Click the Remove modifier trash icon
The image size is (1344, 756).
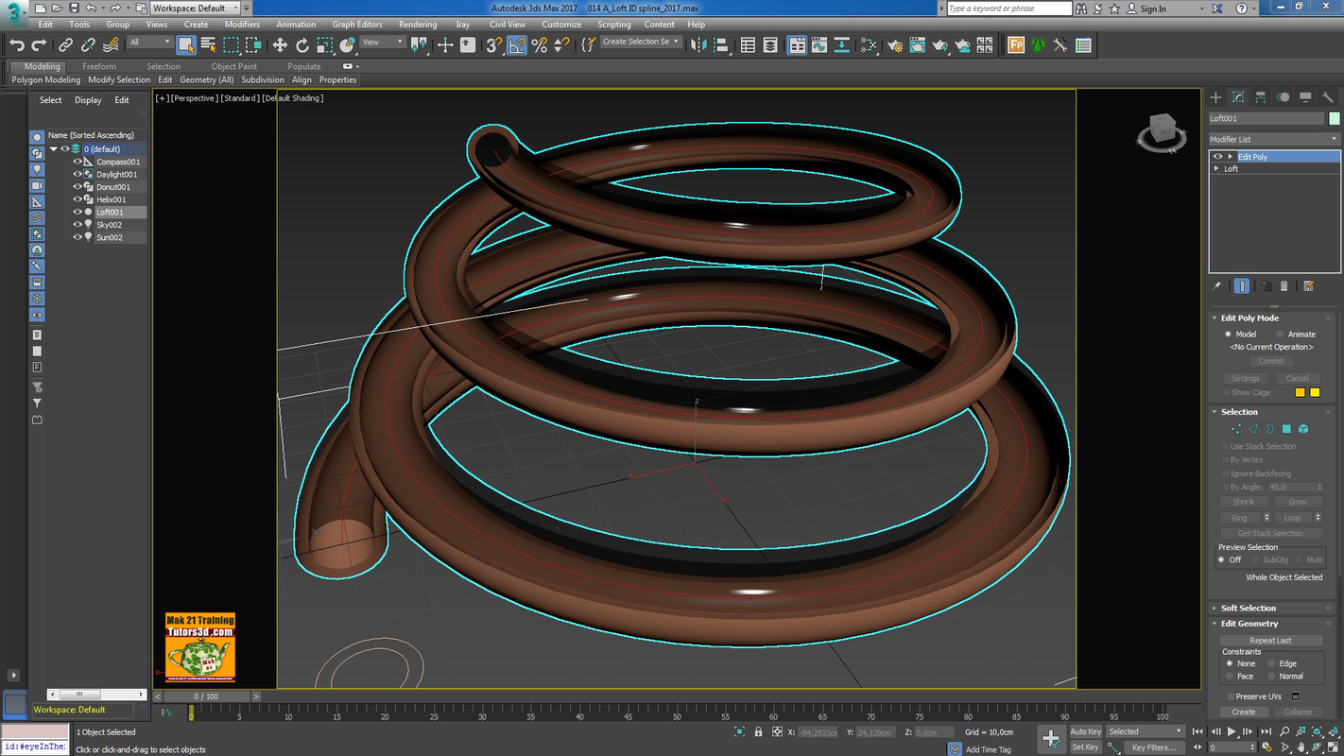[x=1284, y=284]
